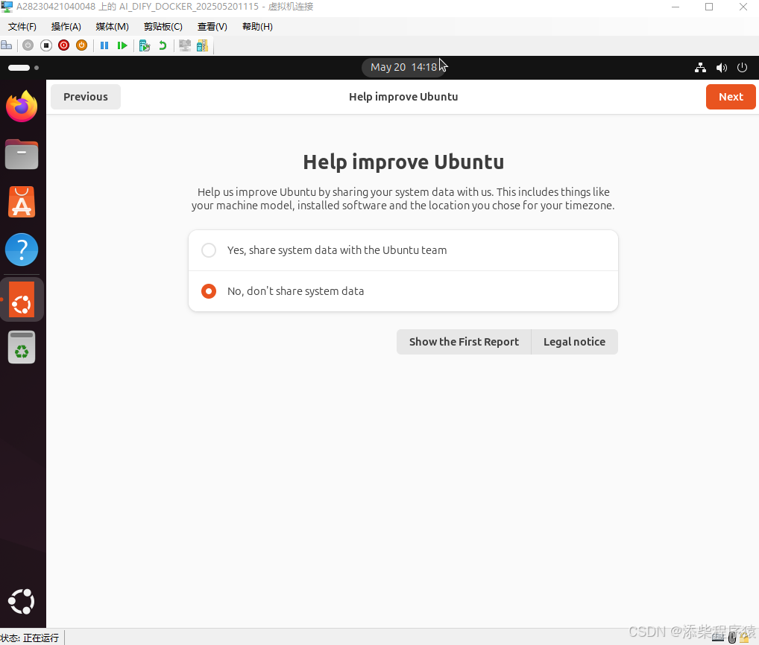759x645 pixels.
Task: Click the active Ubuntu installer dock icon
Action: (22, 299)
